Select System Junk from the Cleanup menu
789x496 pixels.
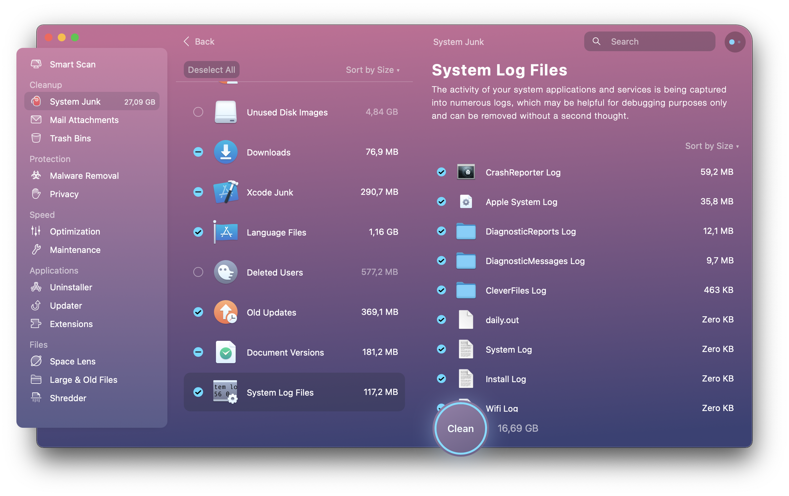point(92,102)
